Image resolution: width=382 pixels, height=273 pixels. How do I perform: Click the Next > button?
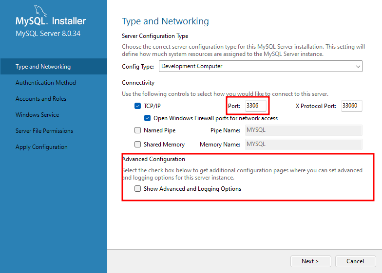[311, 261]
